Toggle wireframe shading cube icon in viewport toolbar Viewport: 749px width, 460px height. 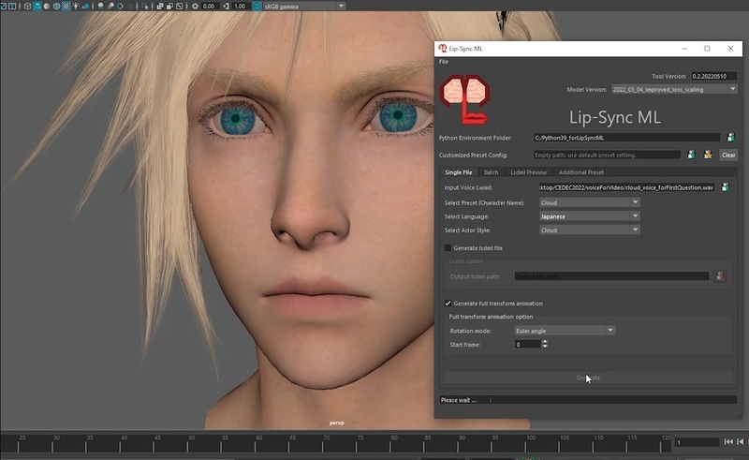click(27, 7)
